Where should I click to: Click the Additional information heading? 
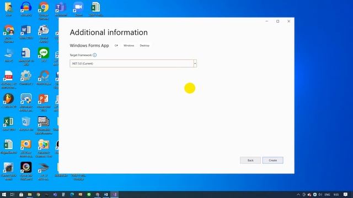(109, 32)
